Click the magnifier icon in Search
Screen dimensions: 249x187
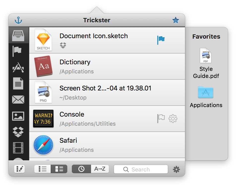click(x=126, y=169)
